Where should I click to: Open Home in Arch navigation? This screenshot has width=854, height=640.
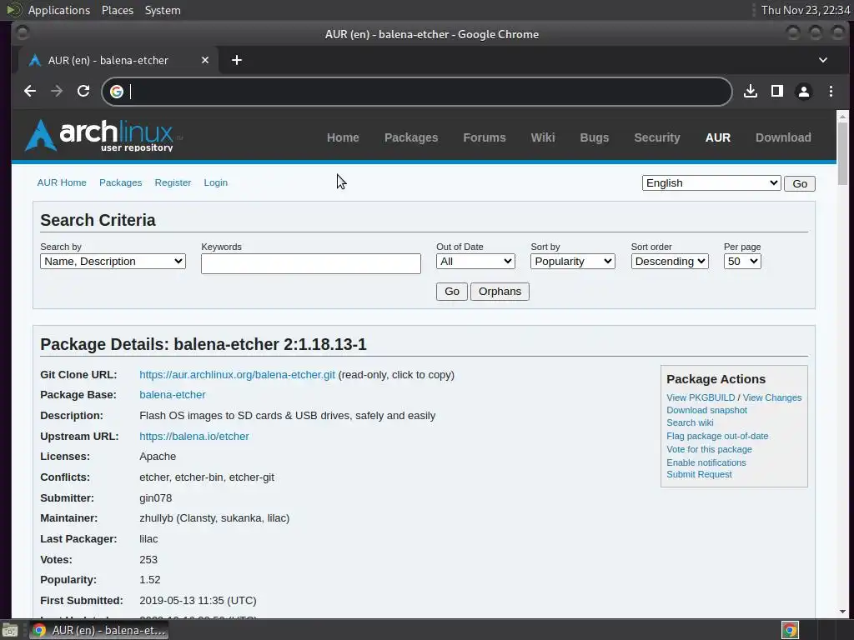point(343,137)
